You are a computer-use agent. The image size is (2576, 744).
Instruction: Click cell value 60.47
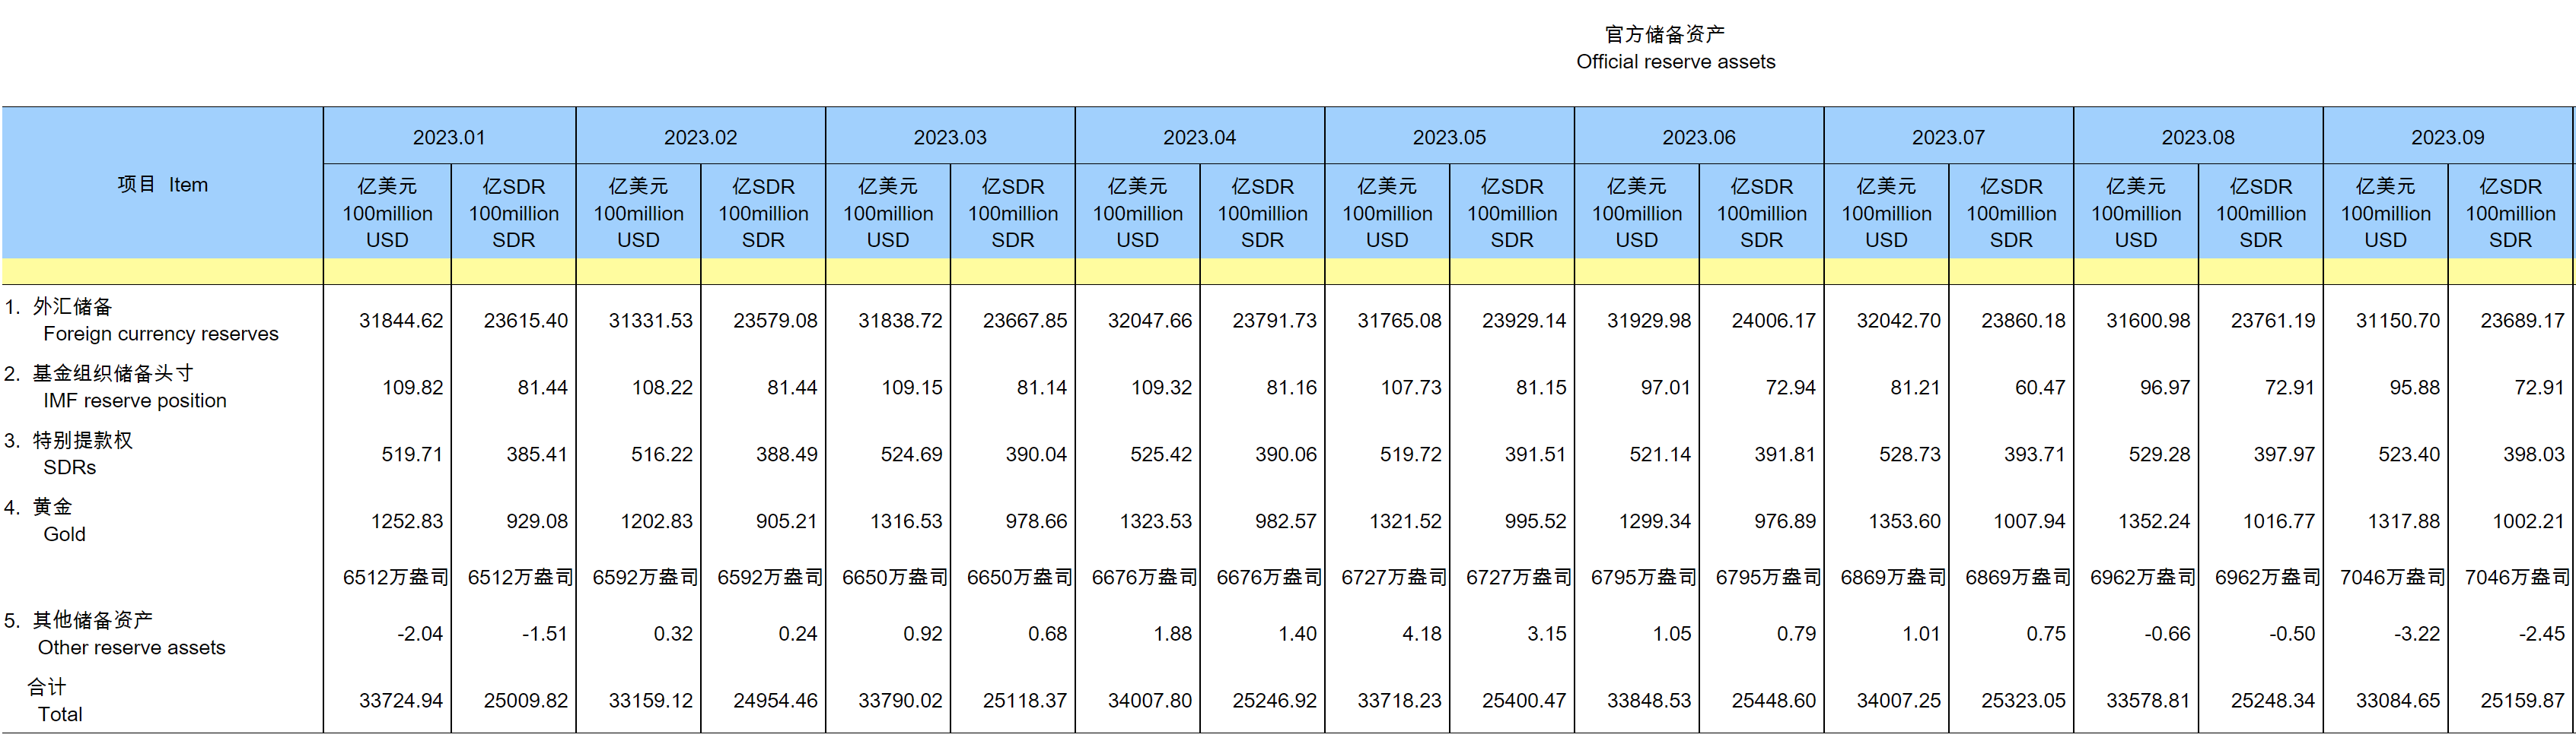click(x=2040, y=388)
